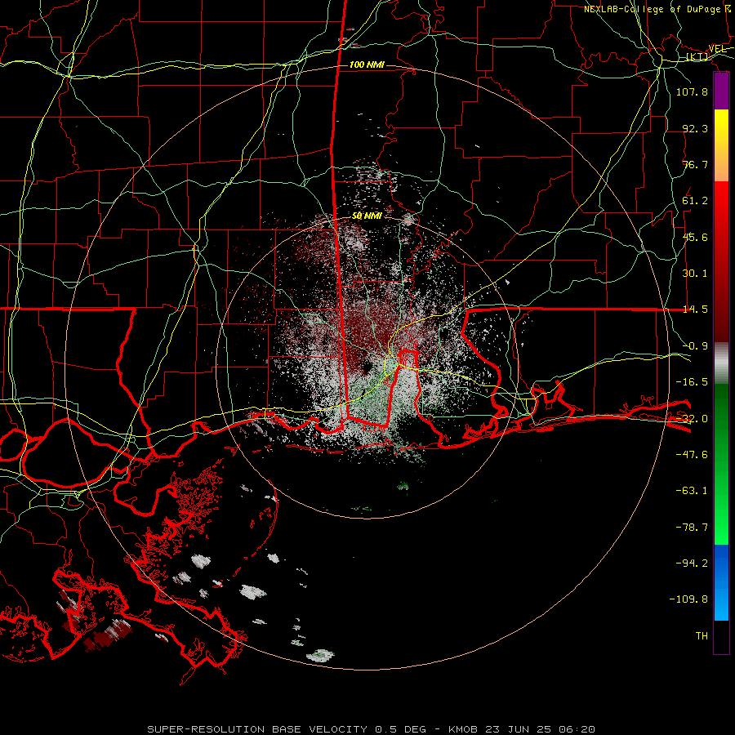
Task: Select the -109.8 velocity scale value
Action: (688, 599)
